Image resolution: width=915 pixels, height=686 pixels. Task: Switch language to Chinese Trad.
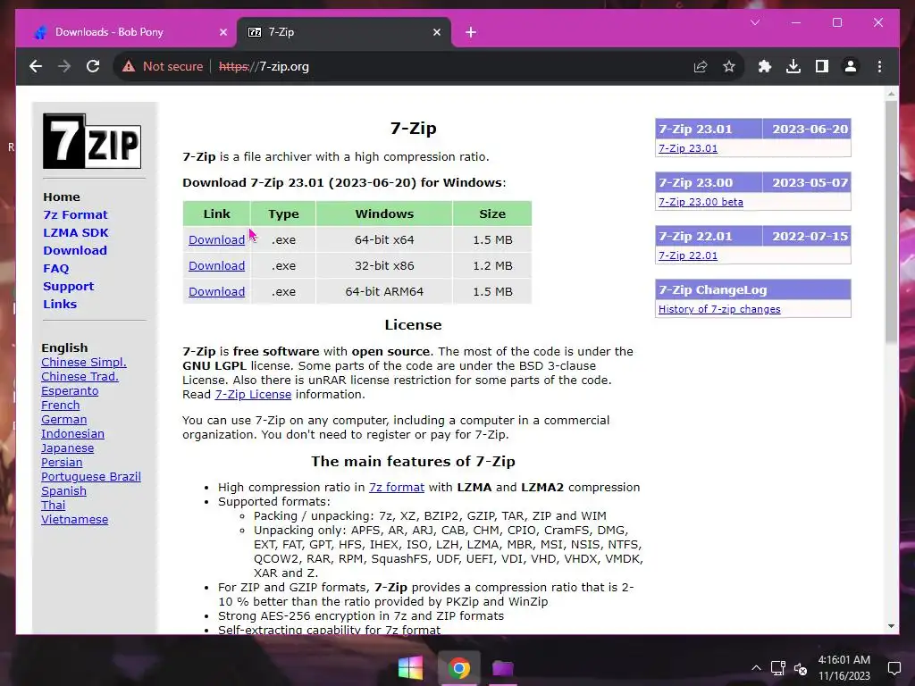tap(80, 376)
